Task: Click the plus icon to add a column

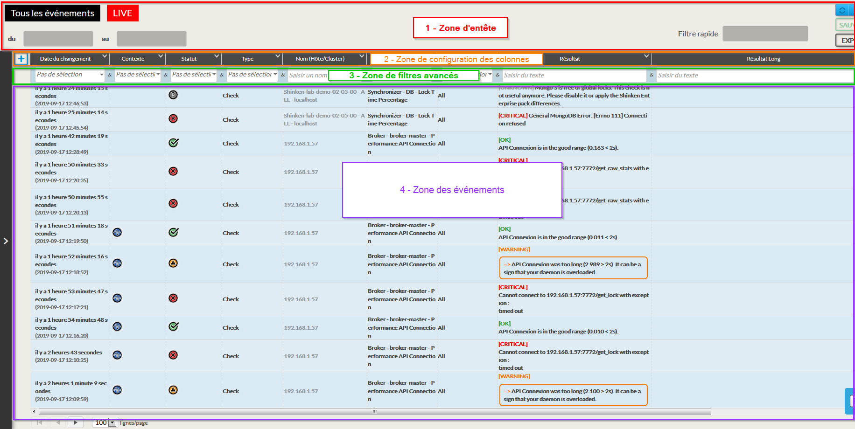Action: click(21, 59)
